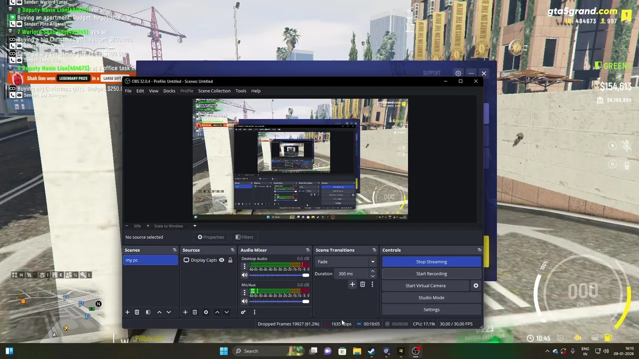The height and width of the screenshot is (359, 639).
Task: Click the Properties button below preview
Action: click(x=211, y=237)
